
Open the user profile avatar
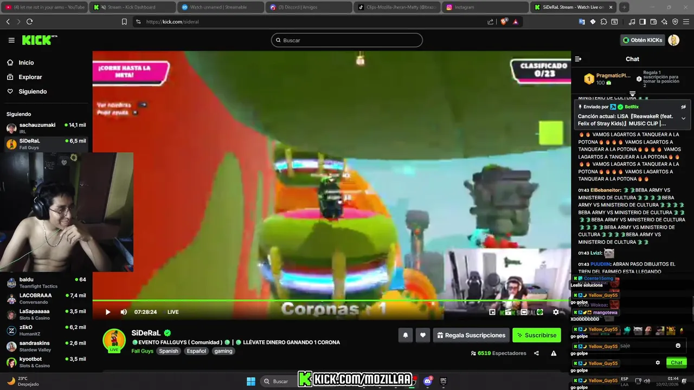(673, 40)
